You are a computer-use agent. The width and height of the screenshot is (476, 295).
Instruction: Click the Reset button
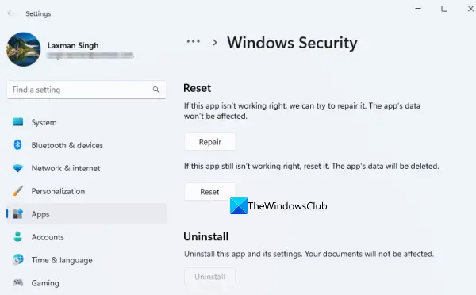tap(209, 191)
